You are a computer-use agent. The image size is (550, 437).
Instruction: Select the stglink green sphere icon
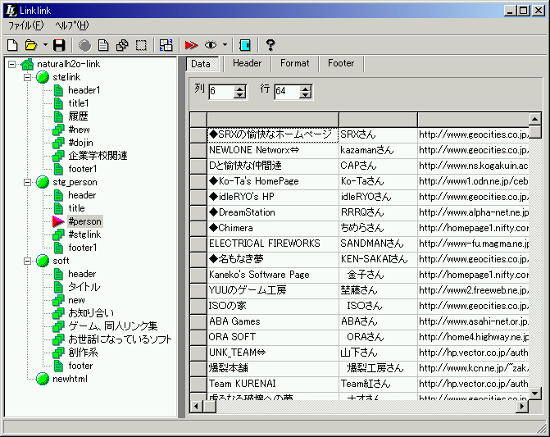(43, 77)
